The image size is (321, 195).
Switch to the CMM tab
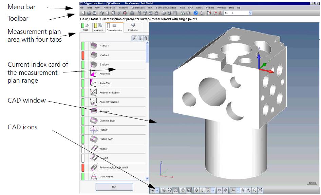(x=86, y=27)
